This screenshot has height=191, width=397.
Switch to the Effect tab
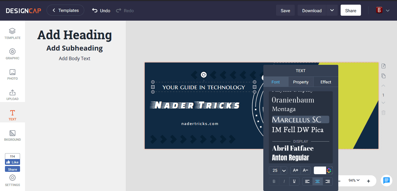point(326,82)
